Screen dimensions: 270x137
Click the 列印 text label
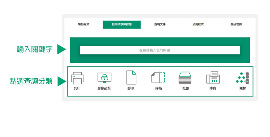point(77,88)
